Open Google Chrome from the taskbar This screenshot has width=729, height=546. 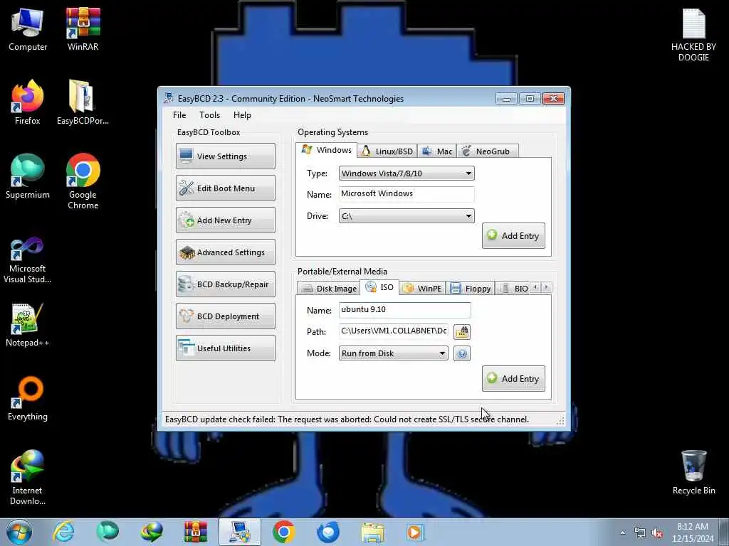283,532
